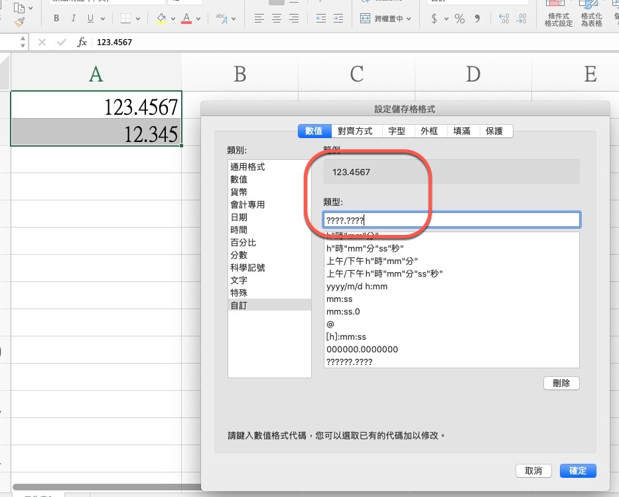
Task: Click the 類型 format code input field
Action: pyautogui.click(x=451, y=220)
